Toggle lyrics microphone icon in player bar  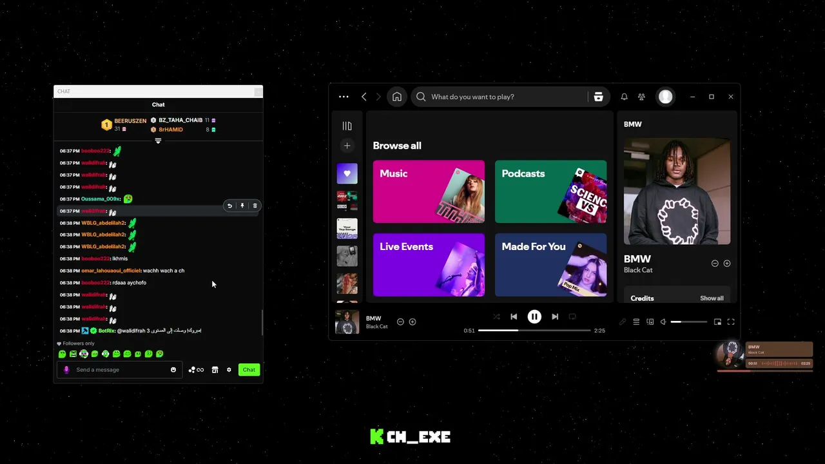[x=623, y=322]
